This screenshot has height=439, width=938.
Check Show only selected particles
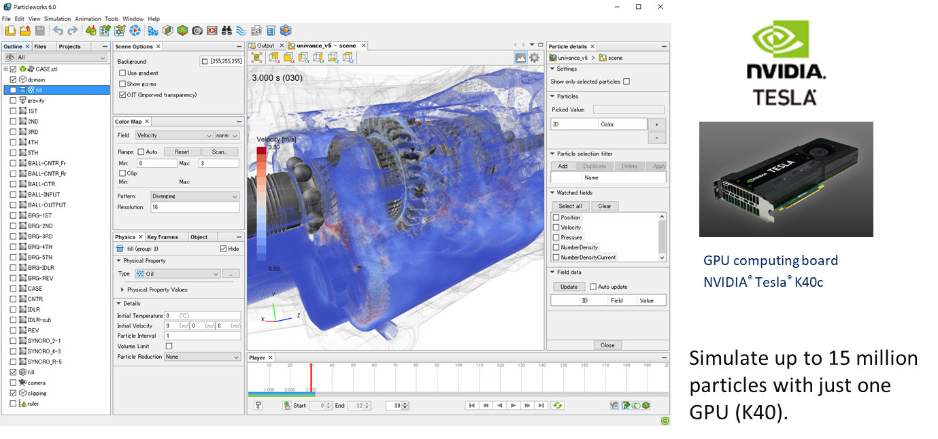point(626,82)
